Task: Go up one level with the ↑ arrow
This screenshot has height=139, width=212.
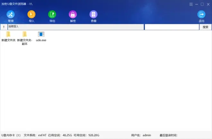Action: click(4, 27)
